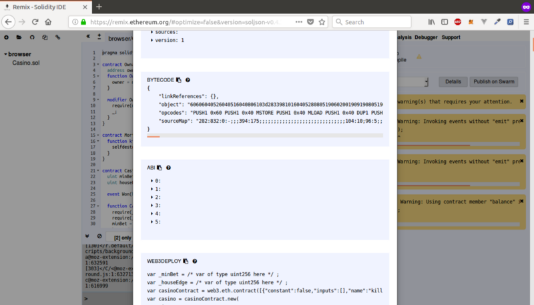The width and height of the screenshot is (534, 305).
Task: Open the MetaMask fox extension icon
Action: click(x=471, y=22)
